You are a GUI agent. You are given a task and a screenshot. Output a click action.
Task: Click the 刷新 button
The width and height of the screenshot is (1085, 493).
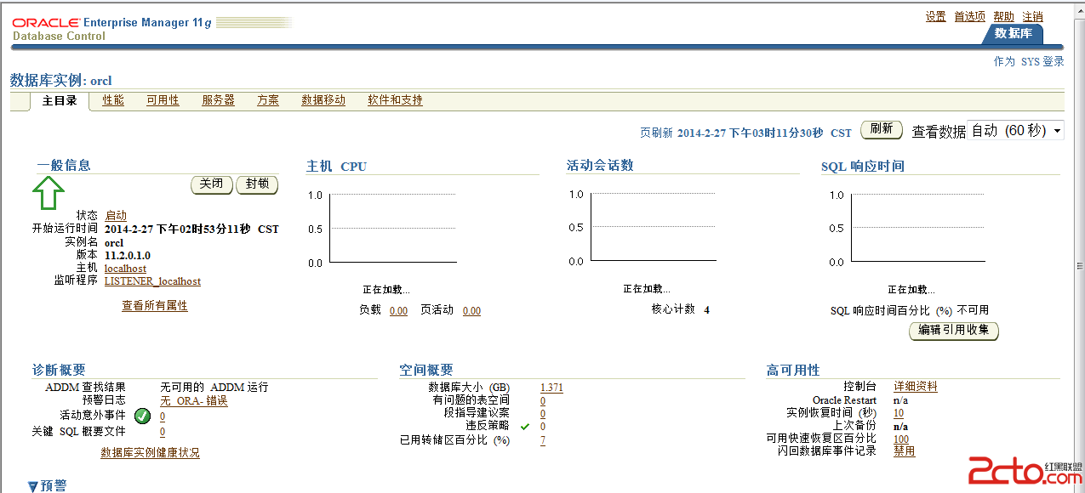click(x=882, y=129)
